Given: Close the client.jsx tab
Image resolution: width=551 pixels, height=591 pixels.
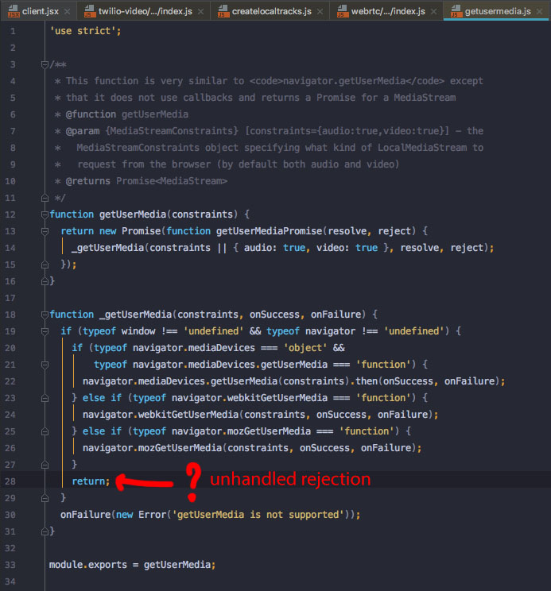Looking at the screenshot, I should 67,12.
